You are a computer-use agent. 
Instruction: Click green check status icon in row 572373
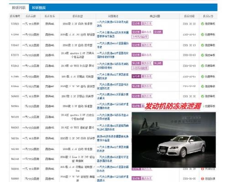pos(202,55)
